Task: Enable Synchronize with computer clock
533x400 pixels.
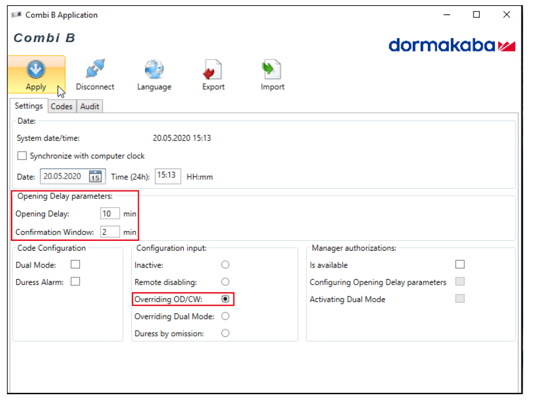Action: click(23, 156)
